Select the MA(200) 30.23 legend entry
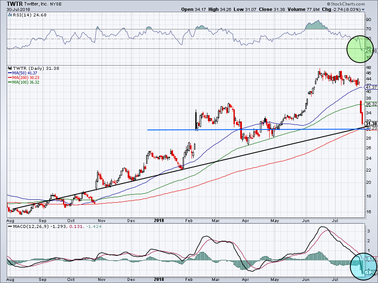378x283 pixels. pos(24,78)
